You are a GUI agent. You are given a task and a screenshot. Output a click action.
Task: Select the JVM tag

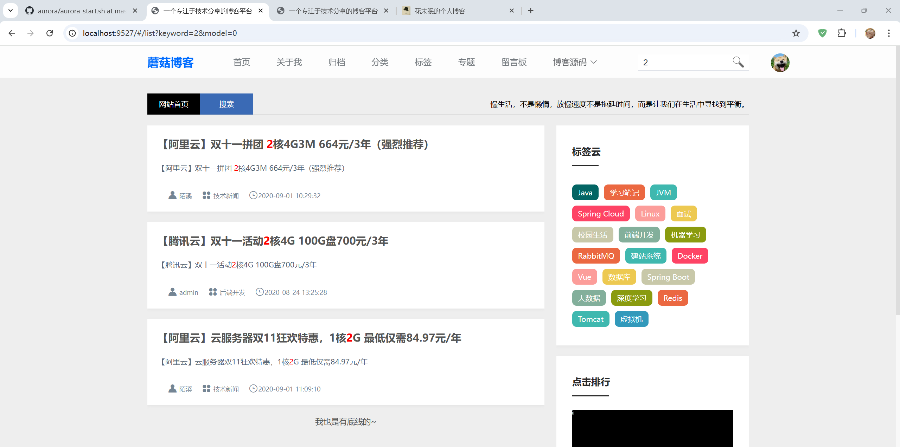click(663, 192)
